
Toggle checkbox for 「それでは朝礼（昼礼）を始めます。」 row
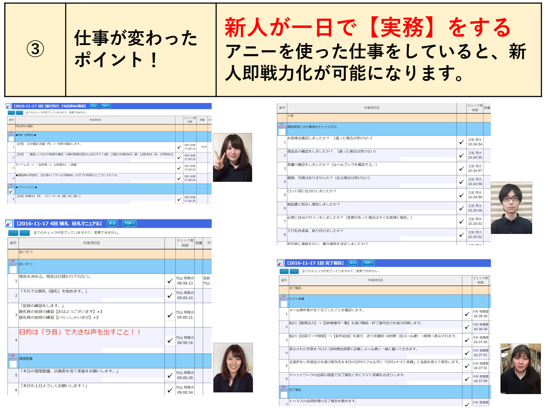(x=170, y=295)
